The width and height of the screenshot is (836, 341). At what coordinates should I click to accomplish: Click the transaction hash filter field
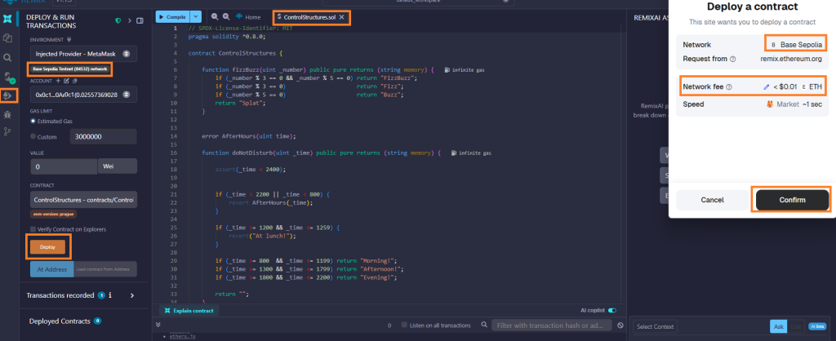(x=552, y=325)
